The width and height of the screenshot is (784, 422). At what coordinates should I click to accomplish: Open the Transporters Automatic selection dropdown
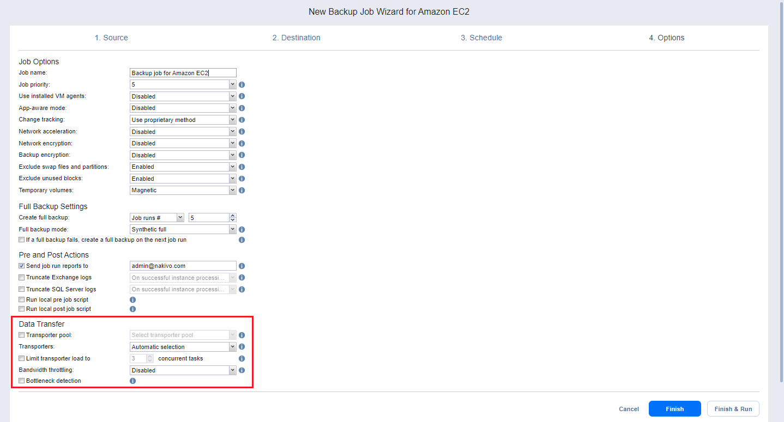point(183,347)
